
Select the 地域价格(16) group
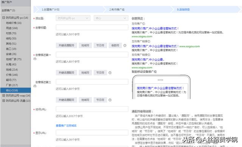14,23
